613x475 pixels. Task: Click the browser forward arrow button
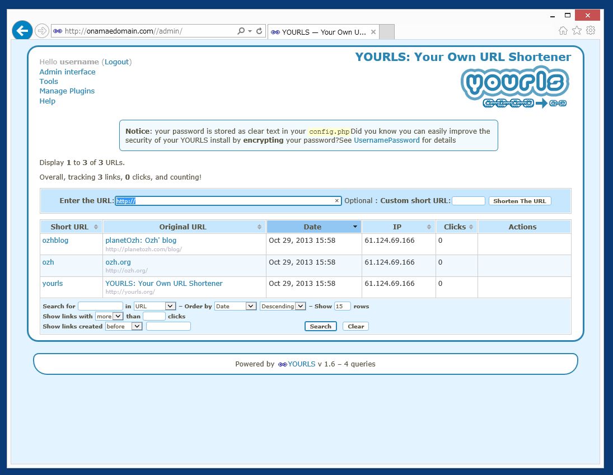42,31
